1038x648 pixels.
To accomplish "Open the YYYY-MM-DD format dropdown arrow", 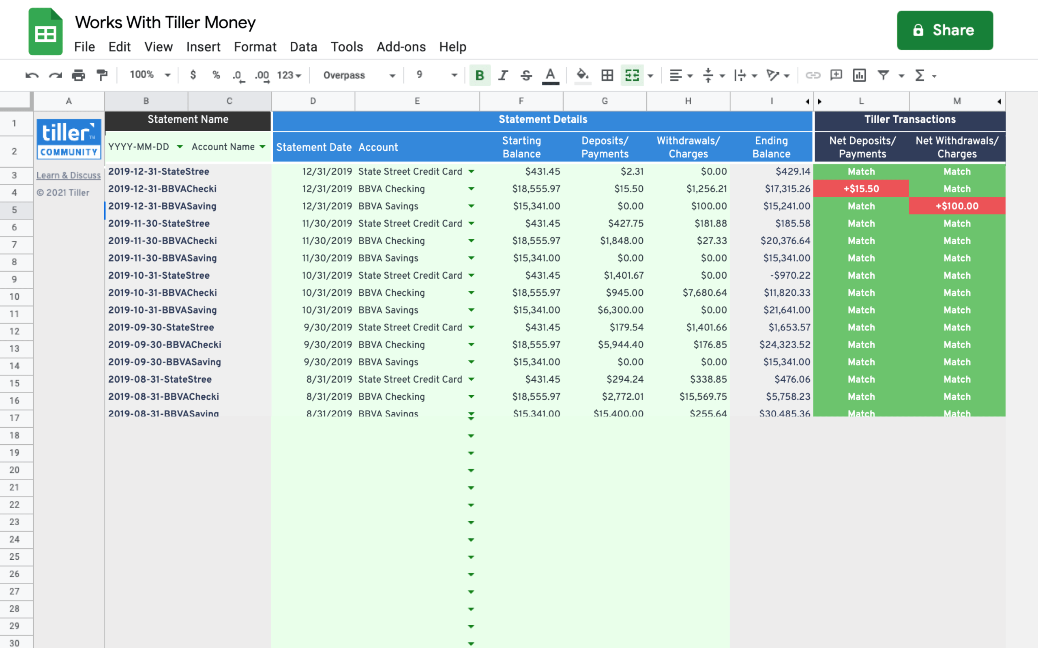I will pos(180,147).
